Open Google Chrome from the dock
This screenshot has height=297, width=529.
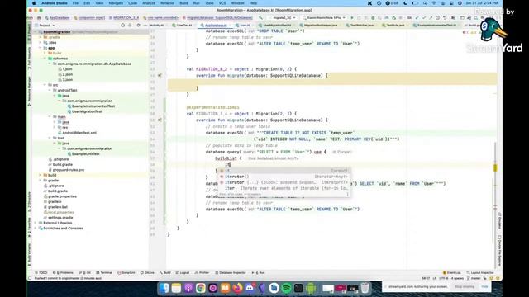coord(200,288)
